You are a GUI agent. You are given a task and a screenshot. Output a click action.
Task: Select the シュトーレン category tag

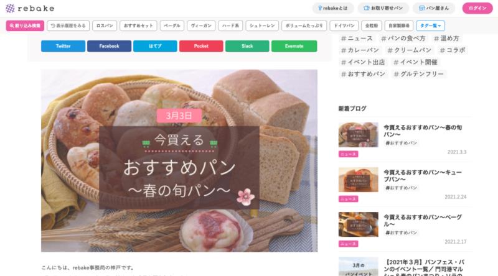(262, 25)
